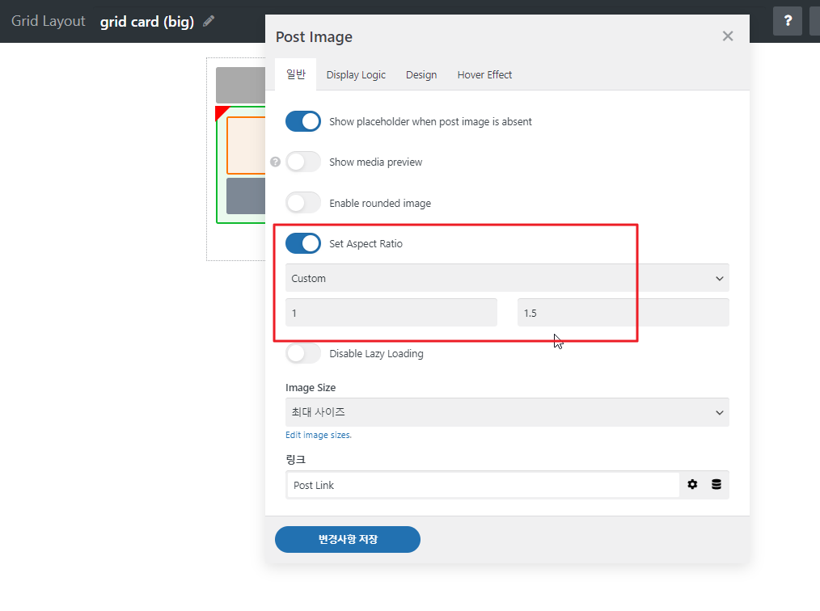The height and width of the screenshot is (611, 820).
Task: Open the Custom aspect ratio dropdown
Action: point(507,278)
